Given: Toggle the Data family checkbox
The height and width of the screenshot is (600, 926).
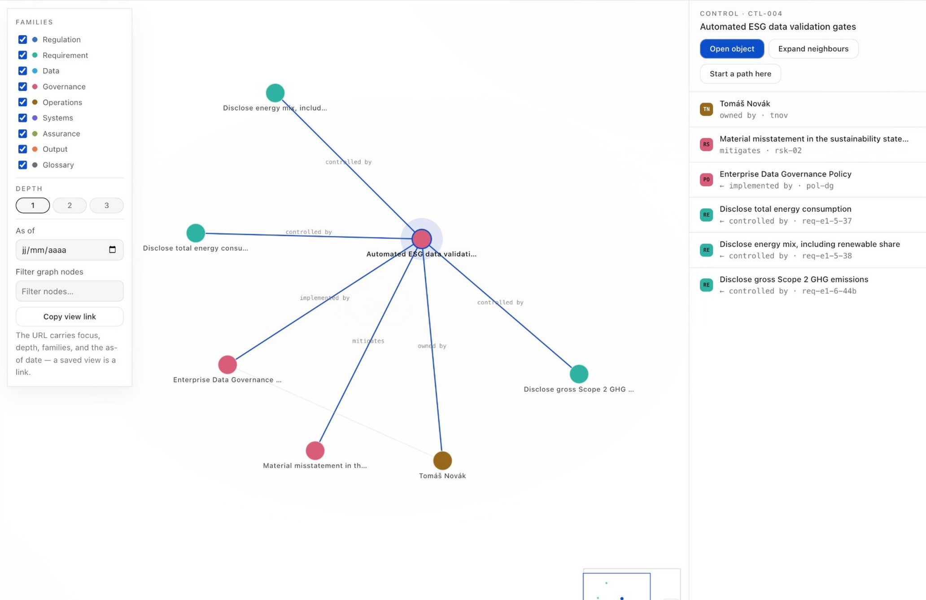Looking at the screenshot, I should [22, 71].
